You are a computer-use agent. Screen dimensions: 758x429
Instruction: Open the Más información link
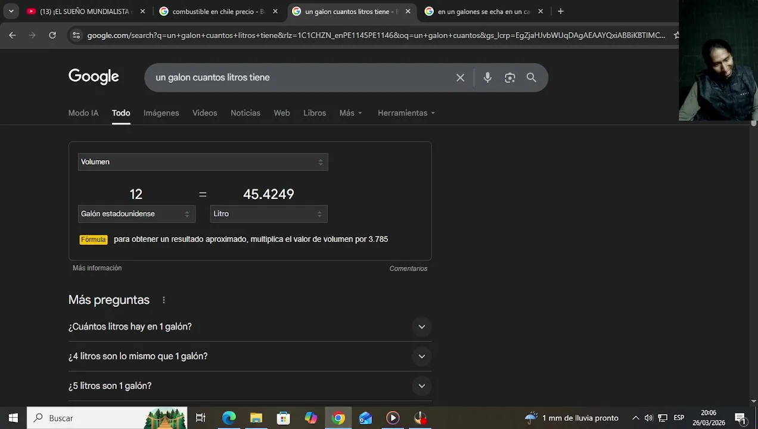tap(97, 268)
